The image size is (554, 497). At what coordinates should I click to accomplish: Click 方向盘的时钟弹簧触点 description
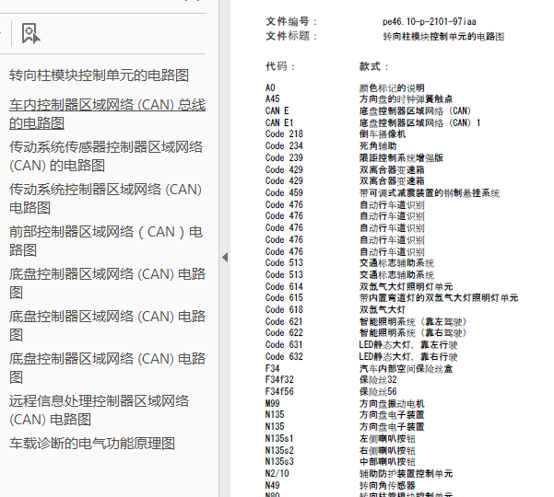click(x=406, y=99)
